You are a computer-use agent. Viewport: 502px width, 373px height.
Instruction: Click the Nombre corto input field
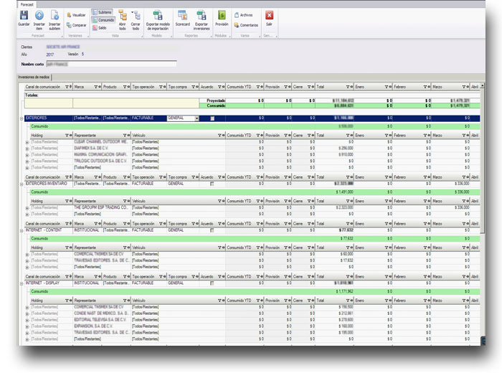111,64
